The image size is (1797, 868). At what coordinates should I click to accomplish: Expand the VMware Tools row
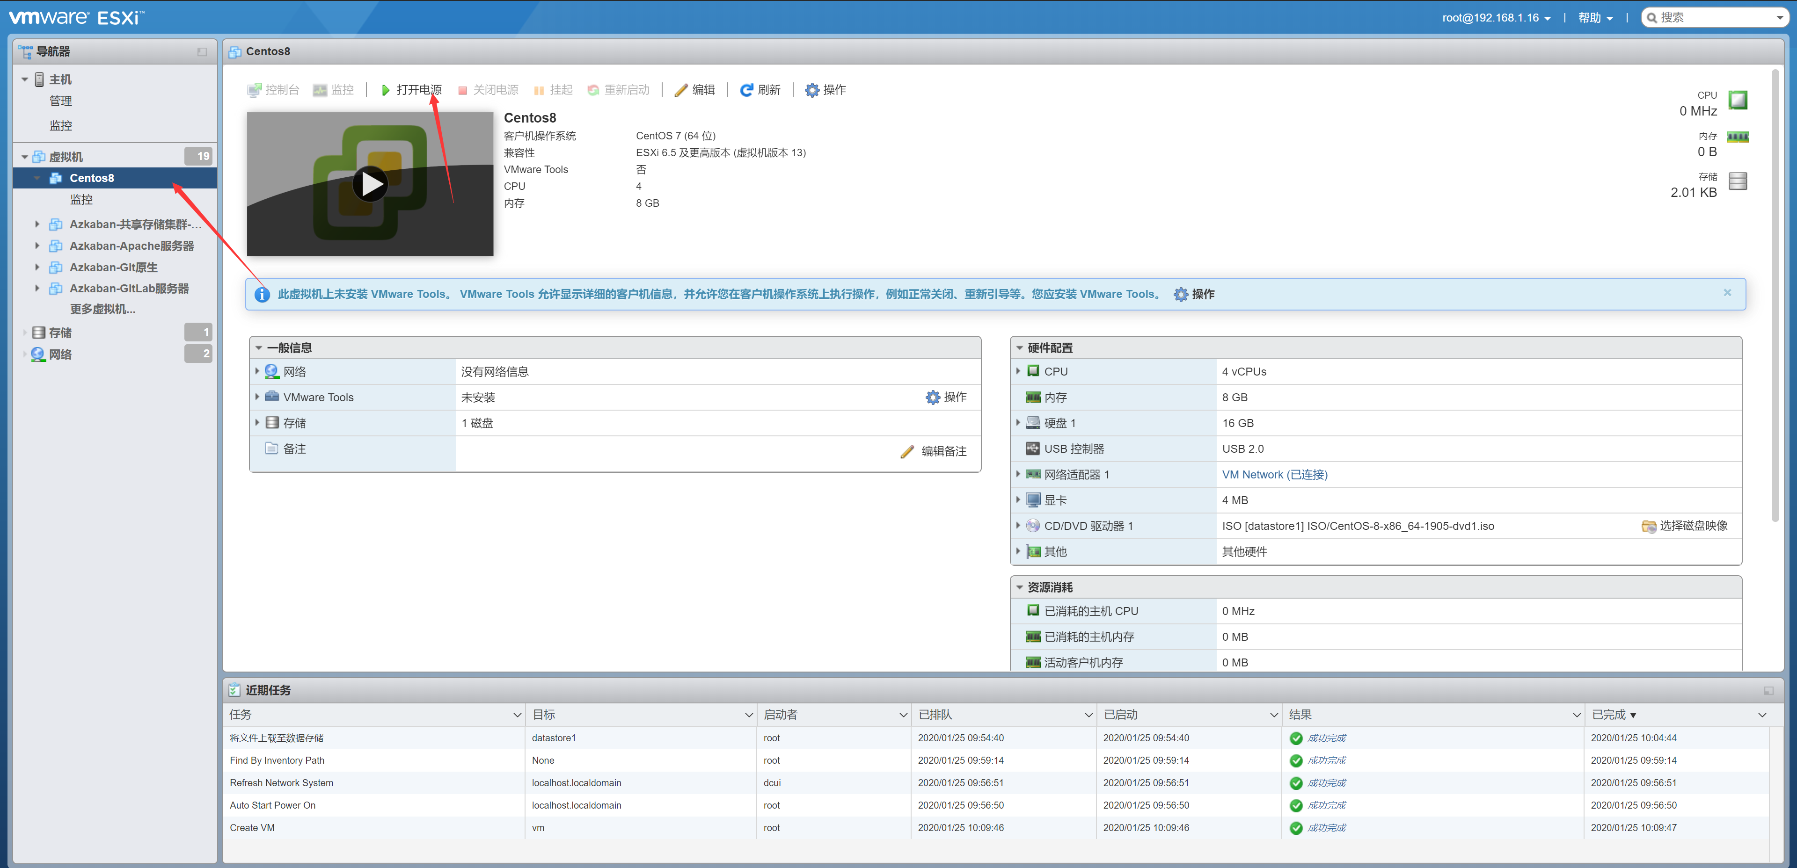[x=257, y=397]
